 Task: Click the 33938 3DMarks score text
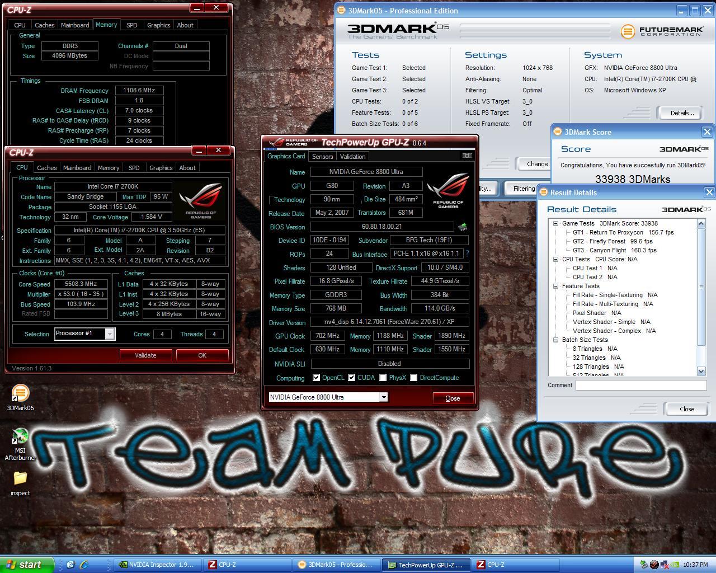[x=633, y=179]
